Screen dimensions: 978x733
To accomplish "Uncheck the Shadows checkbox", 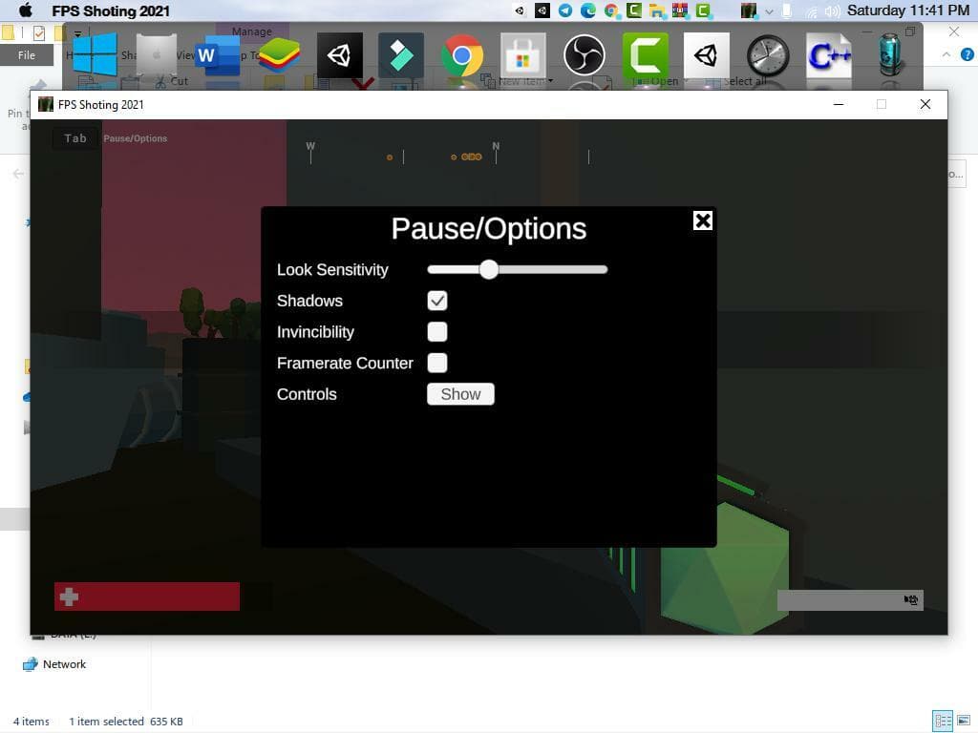I will click(437, 301).
